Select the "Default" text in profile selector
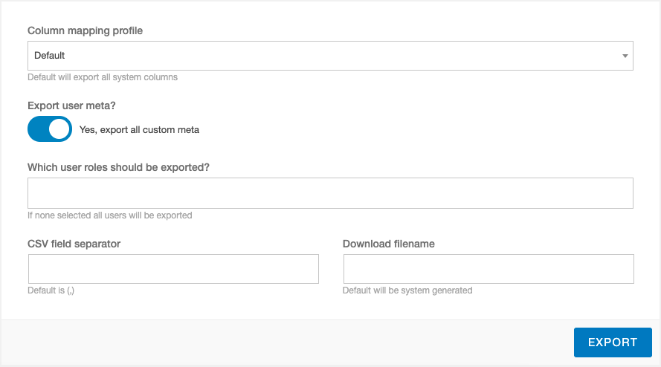661x367 pixels. [x=49, y=56]
